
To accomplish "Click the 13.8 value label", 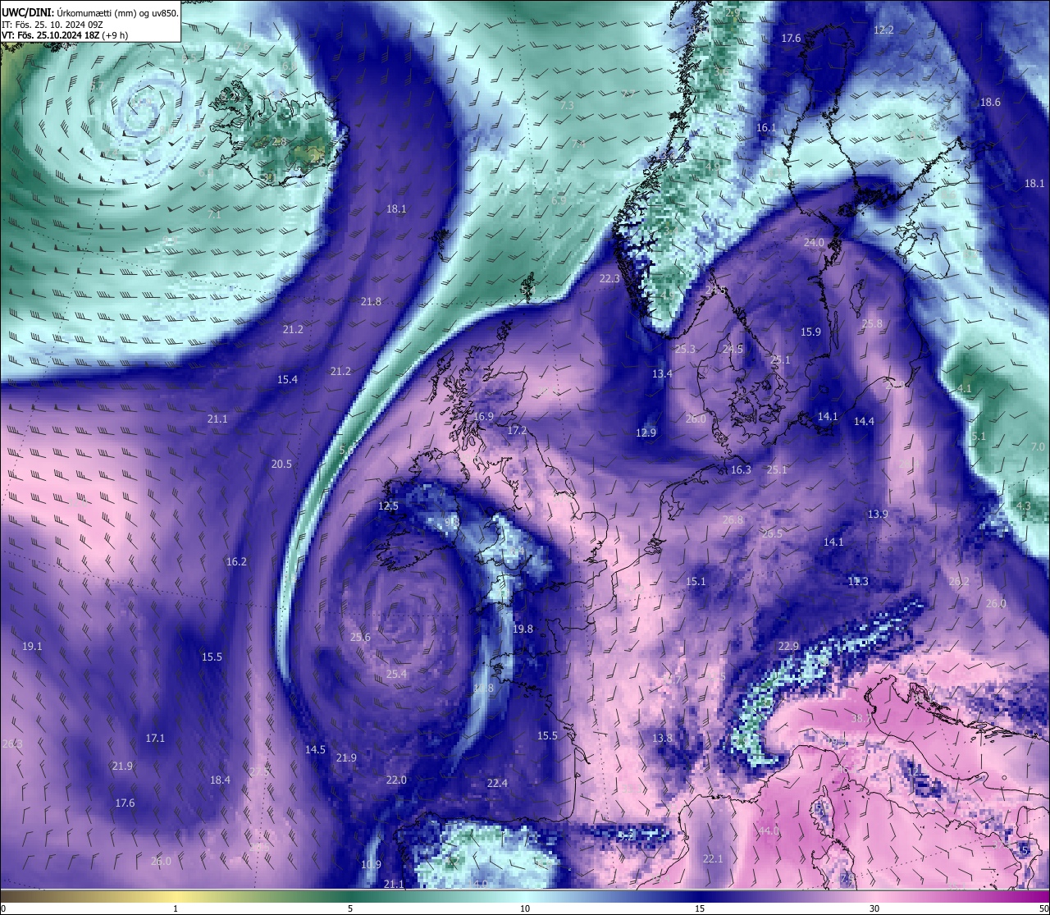I will [x=662, y=738].
